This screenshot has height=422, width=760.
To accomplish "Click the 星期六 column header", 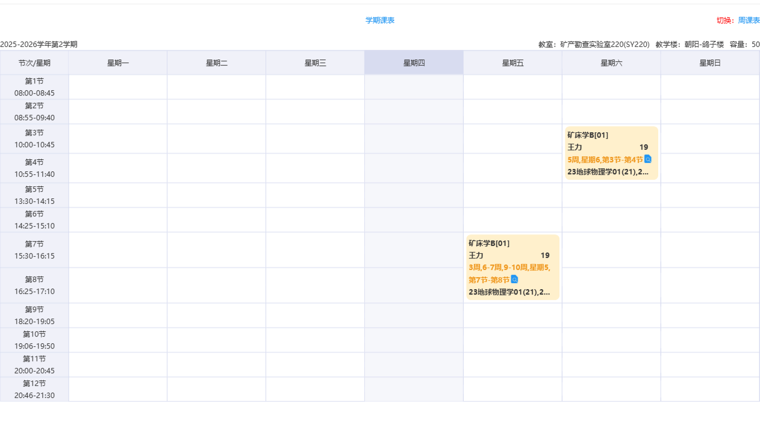I will [611, 63].
